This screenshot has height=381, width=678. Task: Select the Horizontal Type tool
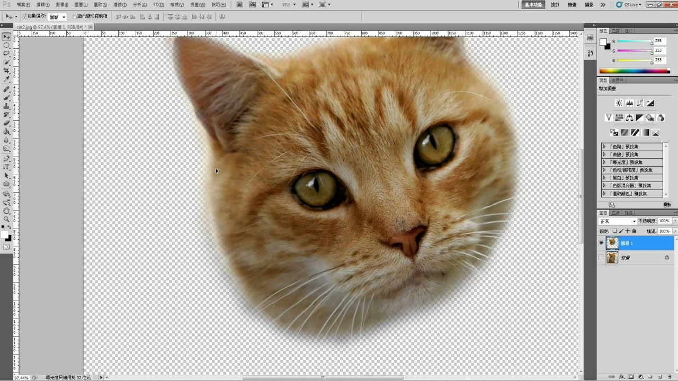coord(6,167)
